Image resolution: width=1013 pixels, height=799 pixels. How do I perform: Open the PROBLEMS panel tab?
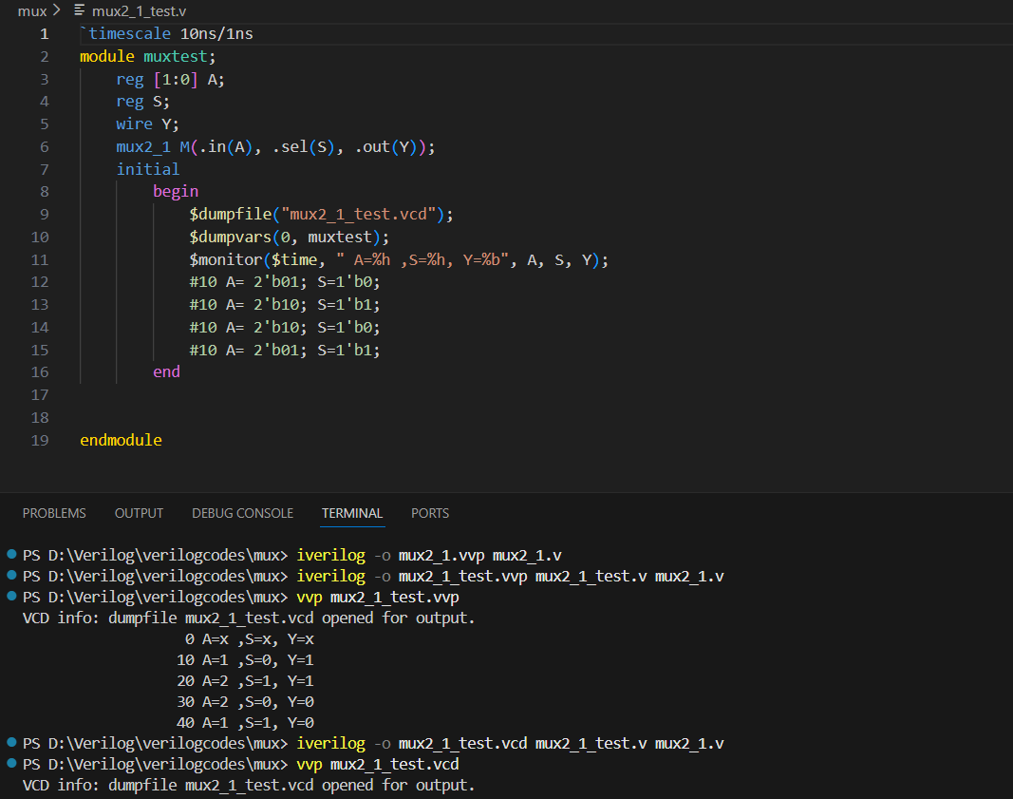54,513
